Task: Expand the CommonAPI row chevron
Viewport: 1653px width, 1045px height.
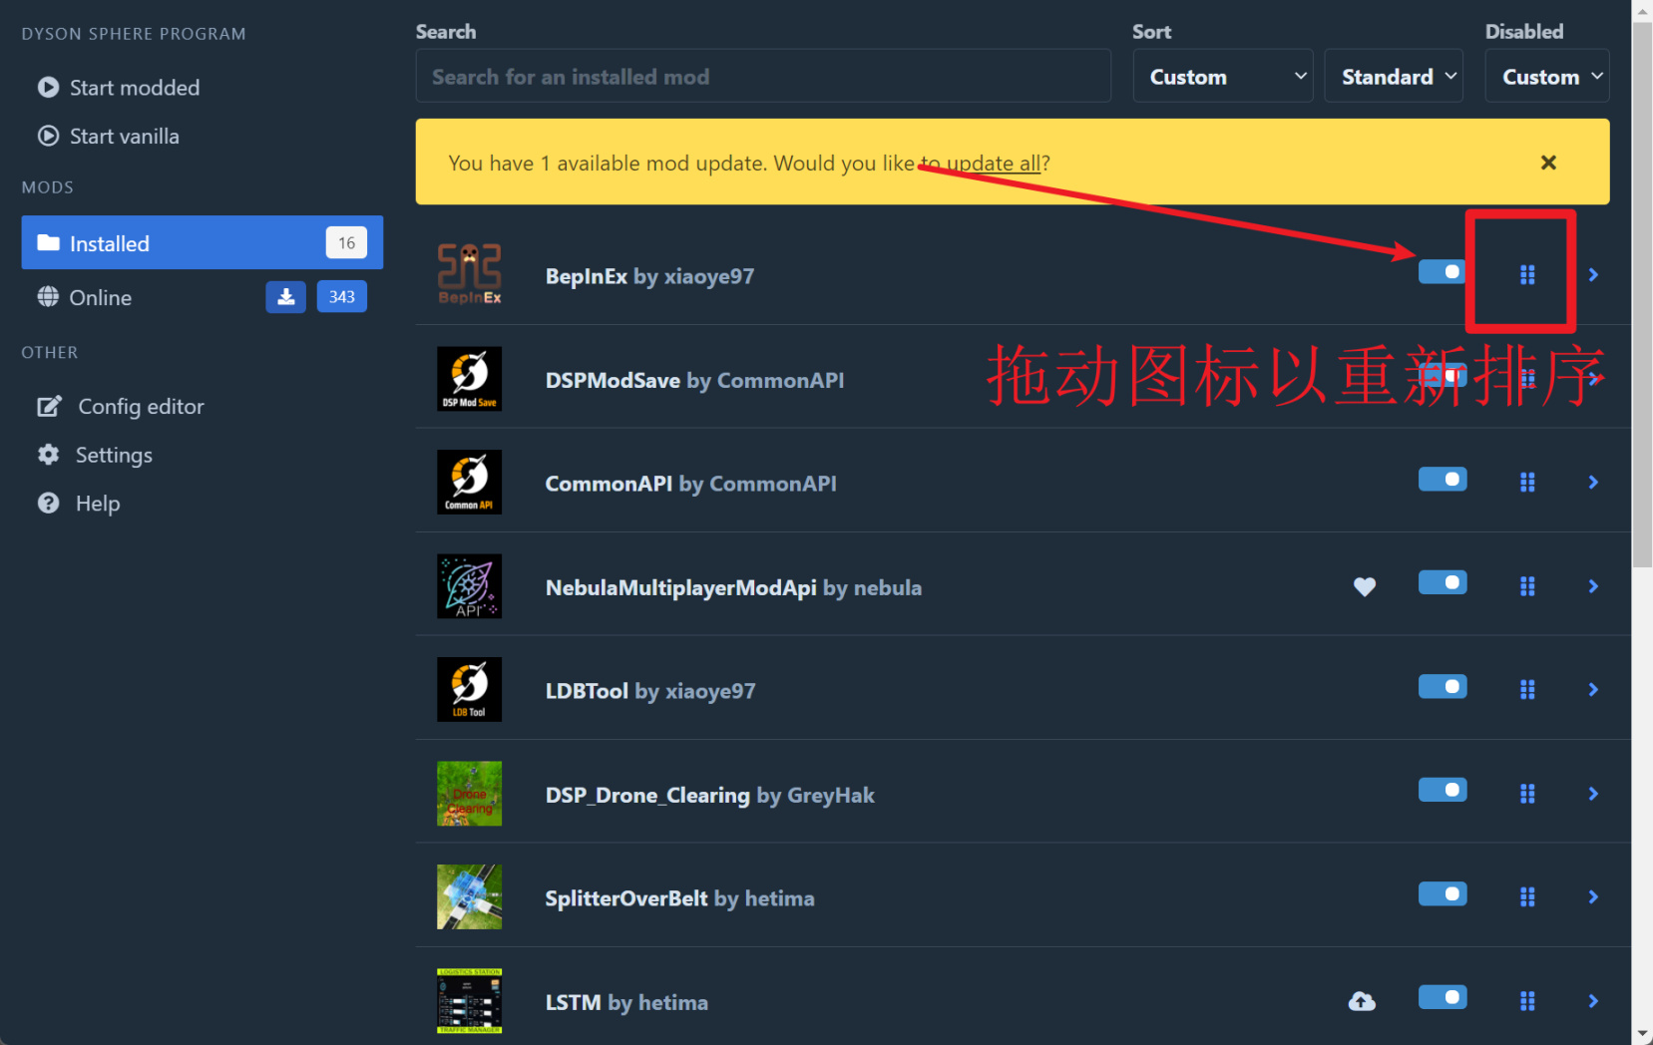Action: tap(1593, 483)
